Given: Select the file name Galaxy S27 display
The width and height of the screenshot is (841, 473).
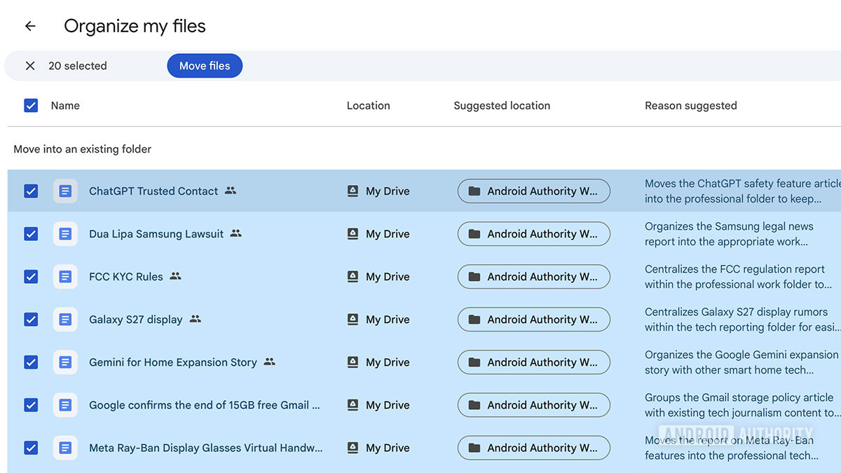Looking at the screenshot, I should 136,320.
